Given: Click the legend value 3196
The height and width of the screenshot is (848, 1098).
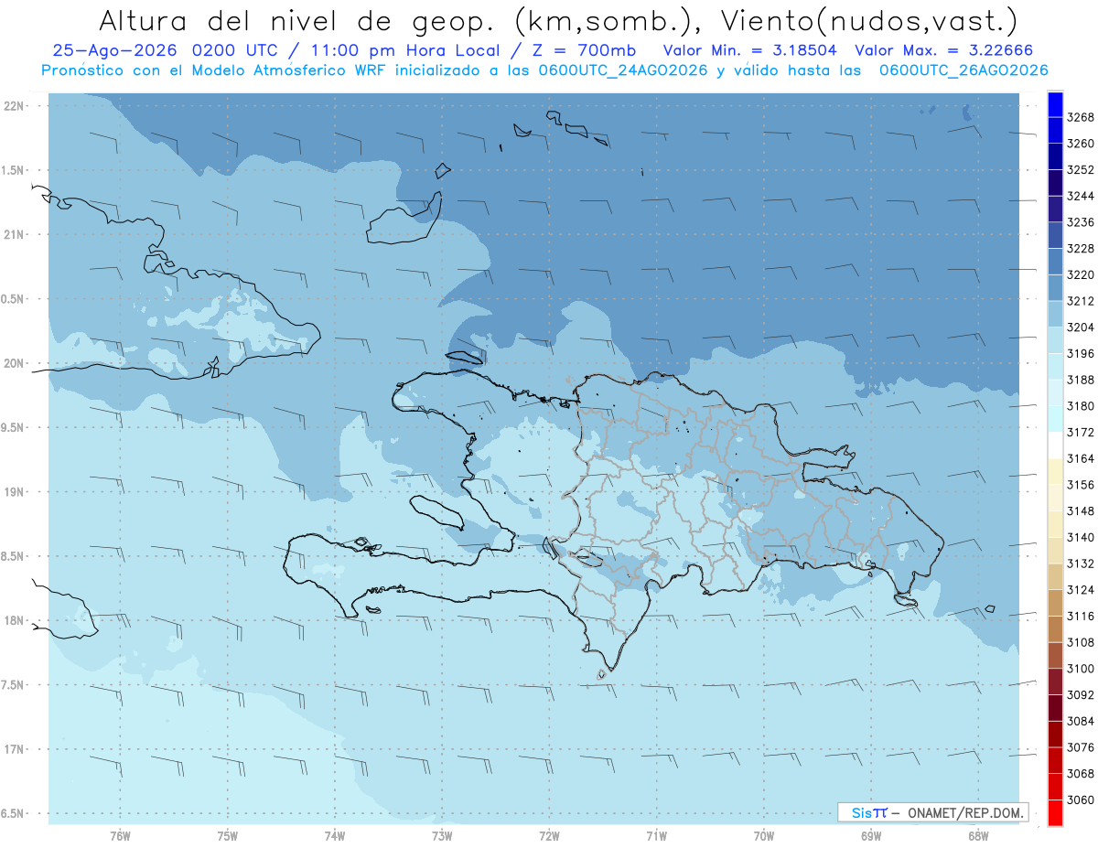Looking at the screenshot, I should coord(1081,354).
